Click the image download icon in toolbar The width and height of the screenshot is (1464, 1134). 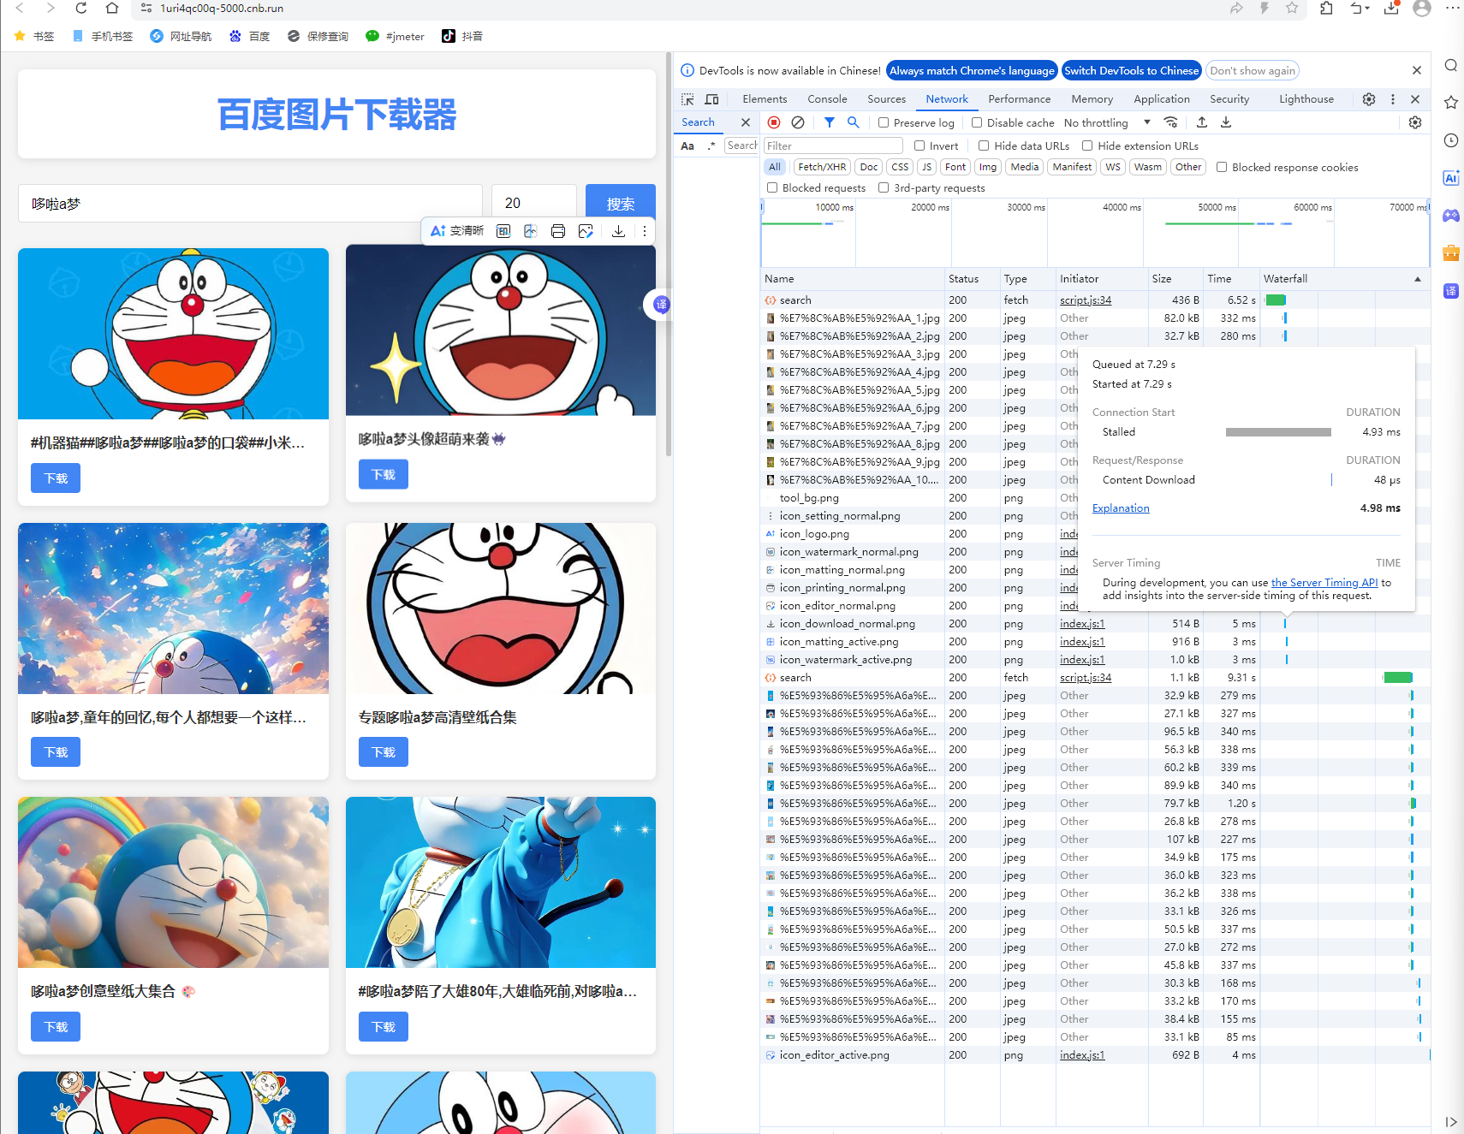click(618, 231)
